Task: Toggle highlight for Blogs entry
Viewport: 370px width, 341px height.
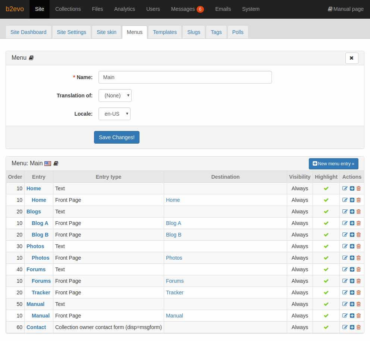Action: click(326, 212)
